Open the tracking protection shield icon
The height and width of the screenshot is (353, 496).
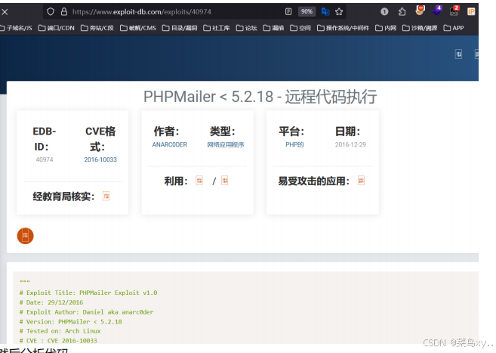click(51, 11)
